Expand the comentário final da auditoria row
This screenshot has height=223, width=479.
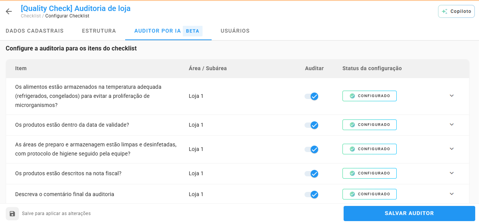click(452, 194)
